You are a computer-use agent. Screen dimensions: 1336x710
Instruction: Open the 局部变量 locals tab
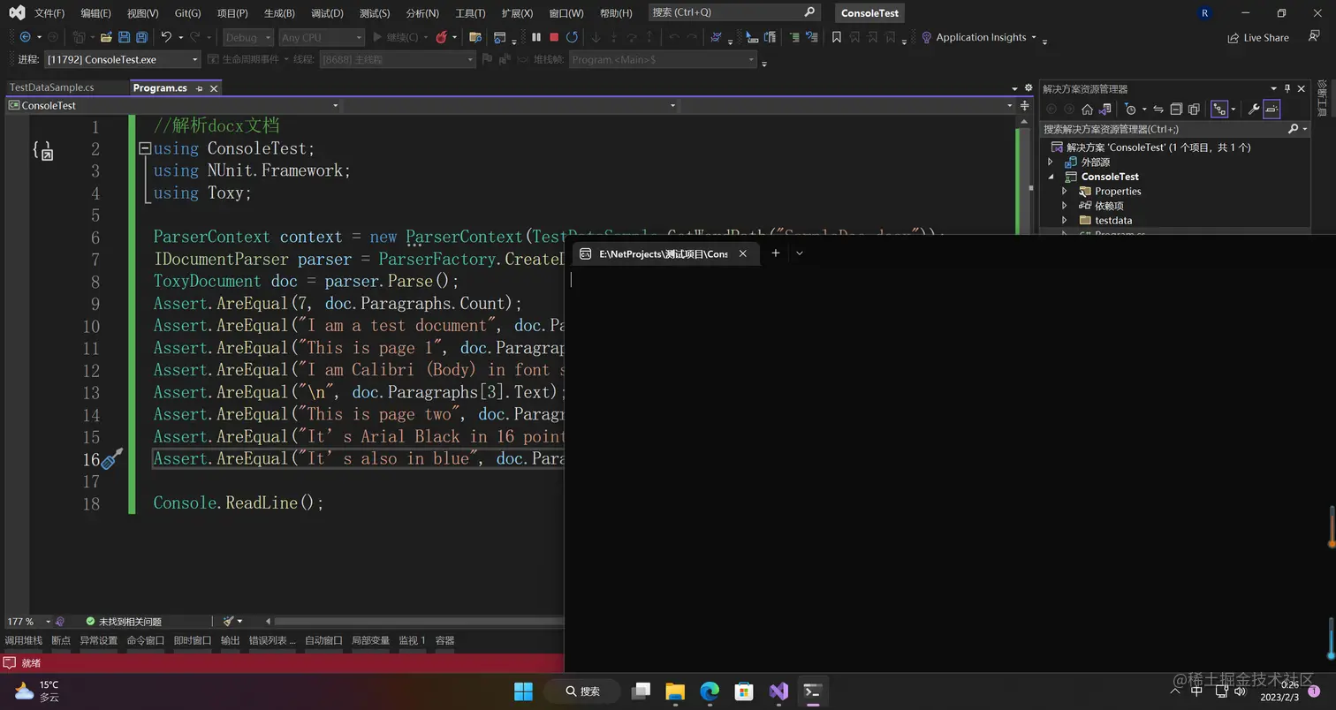(x=370, y=640)
